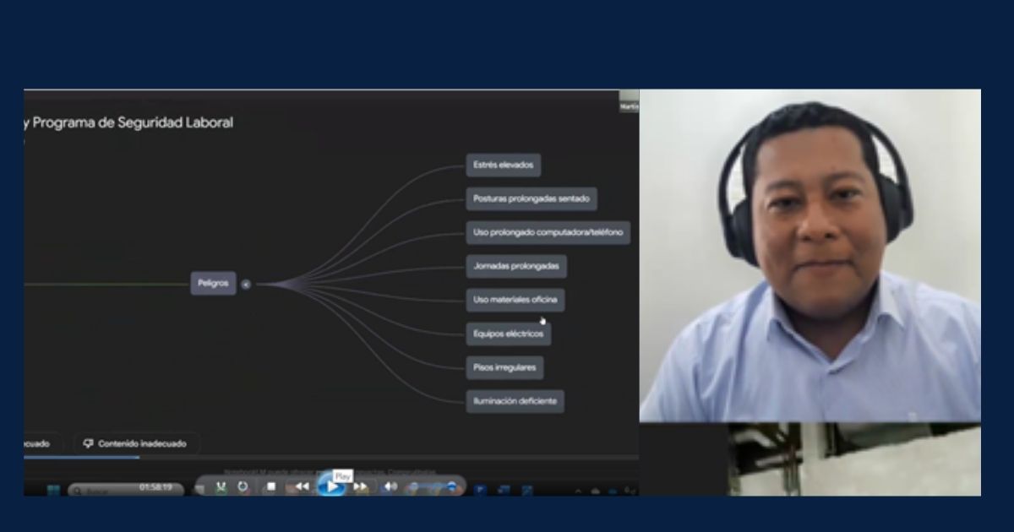Open the Windows Start menu
Image resolution: width=1014 pixels, height=532 pixels.
point(52,489)
